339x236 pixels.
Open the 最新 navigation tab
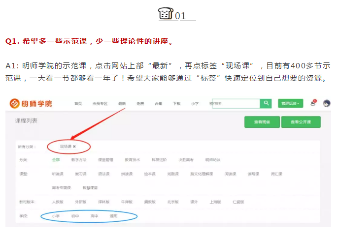122,104
